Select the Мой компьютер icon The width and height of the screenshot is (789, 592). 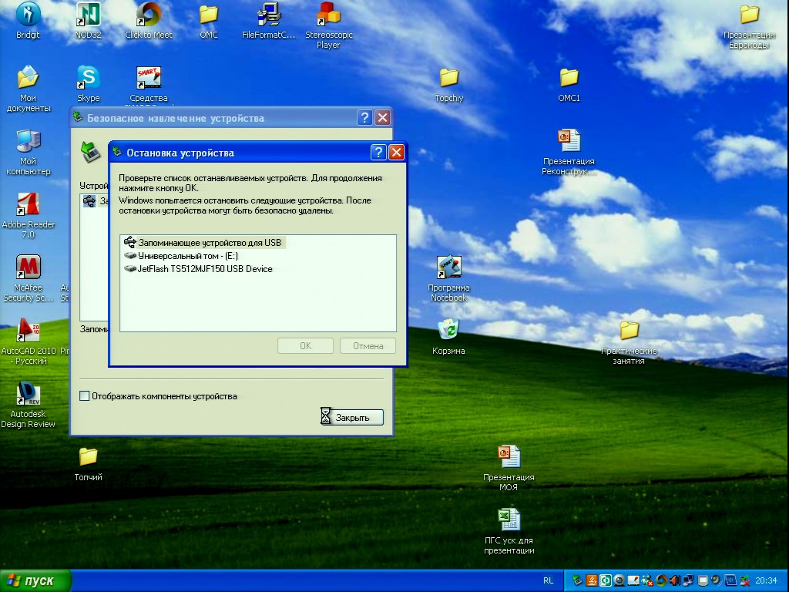pos(29,152)
